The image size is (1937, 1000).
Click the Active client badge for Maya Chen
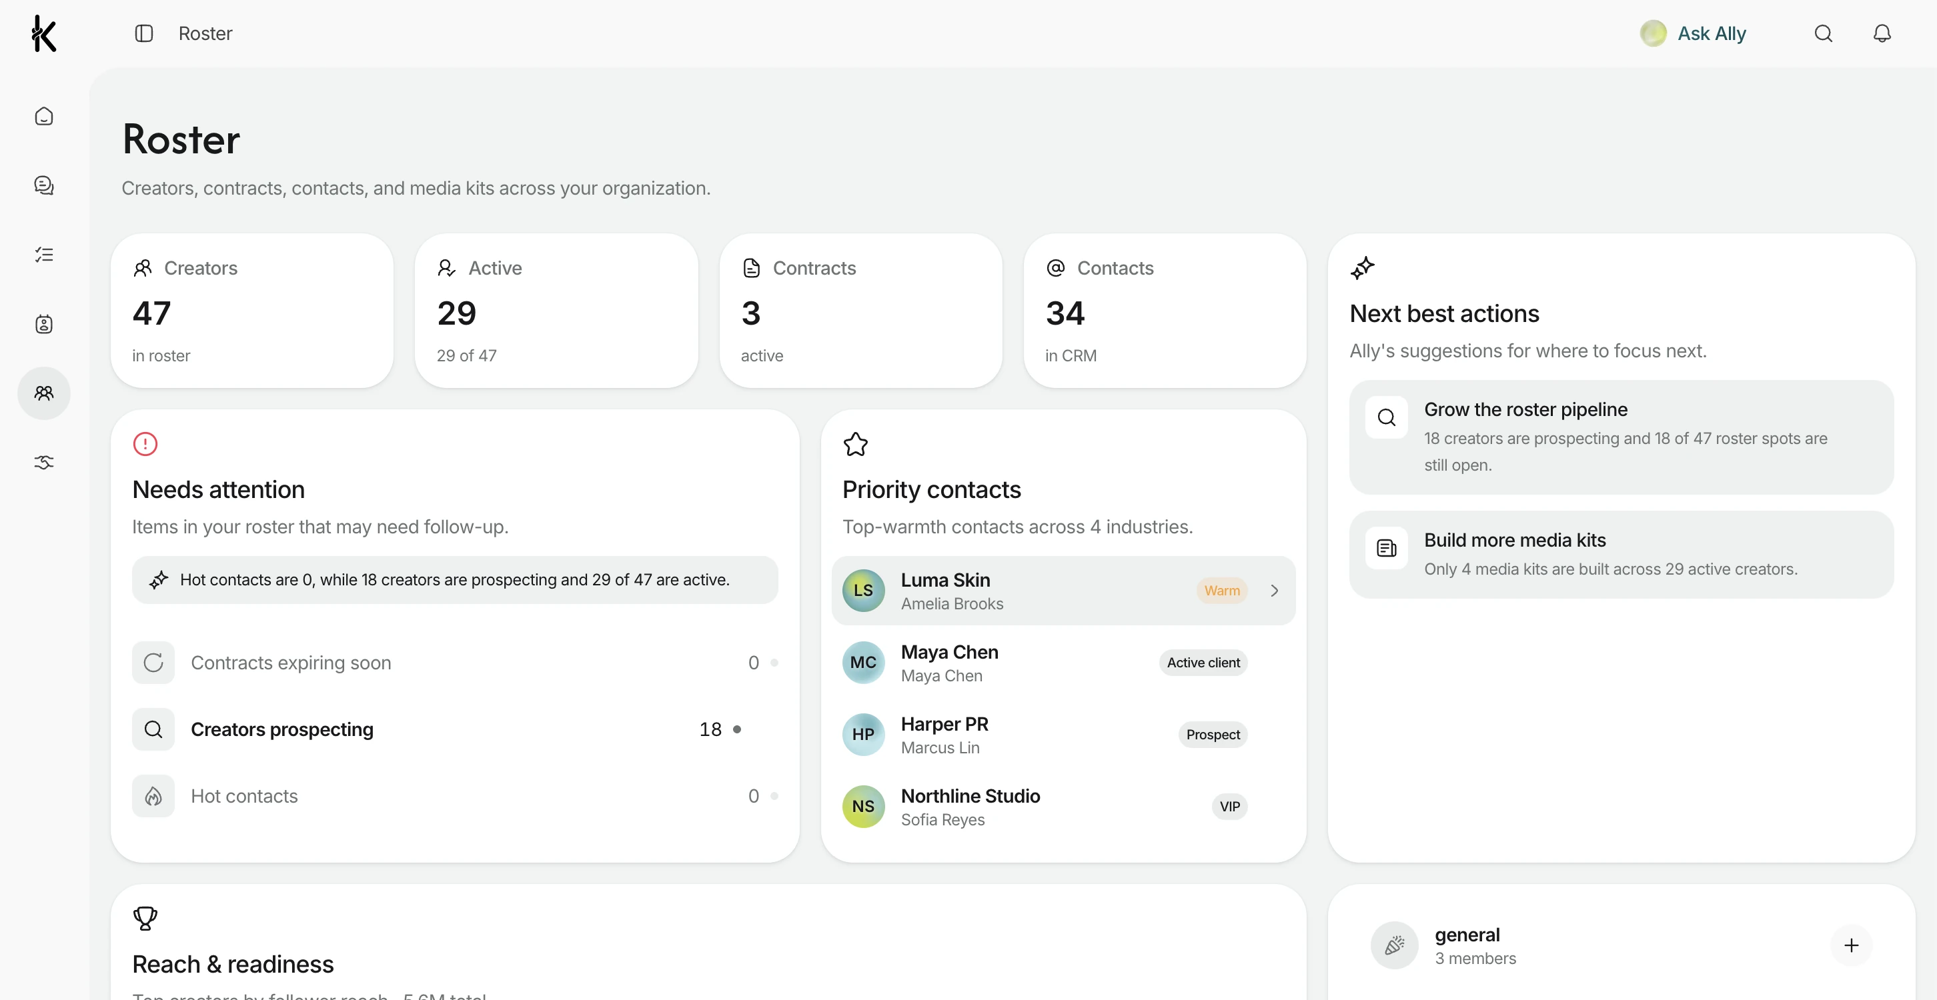[1203, 663]
